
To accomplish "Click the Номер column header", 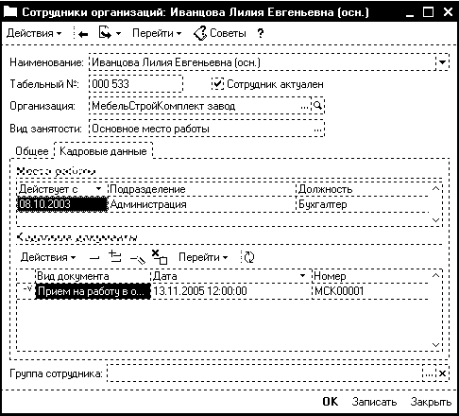I will tap(371, 276).
